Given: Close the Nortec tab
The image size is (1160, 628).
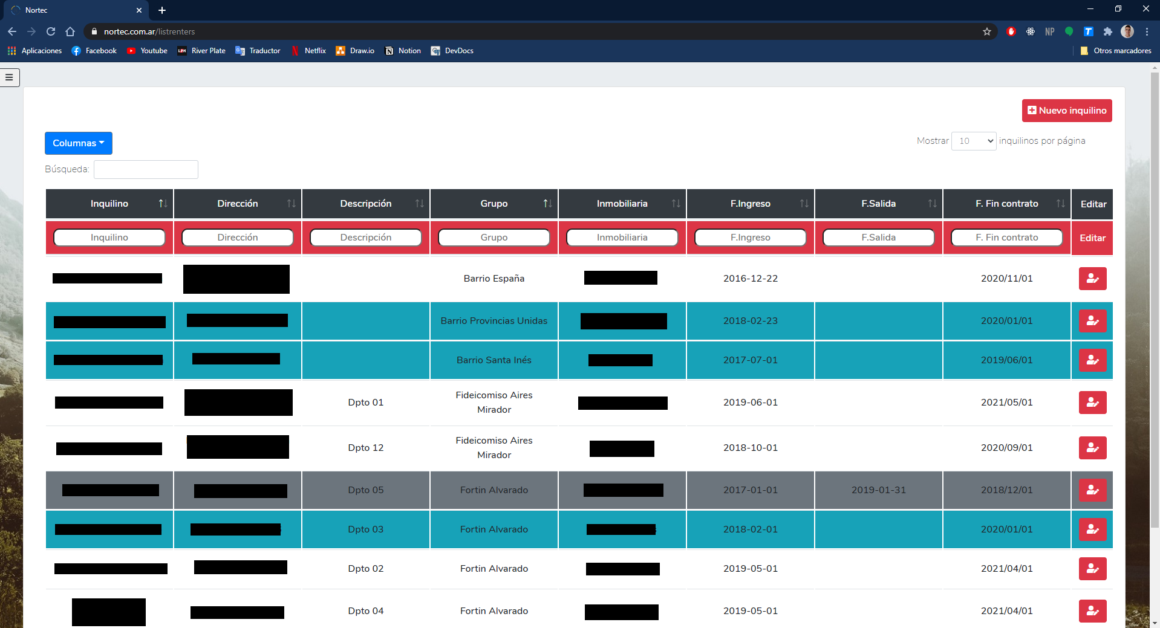Looking at the screenshot, I should pos(139,10).
